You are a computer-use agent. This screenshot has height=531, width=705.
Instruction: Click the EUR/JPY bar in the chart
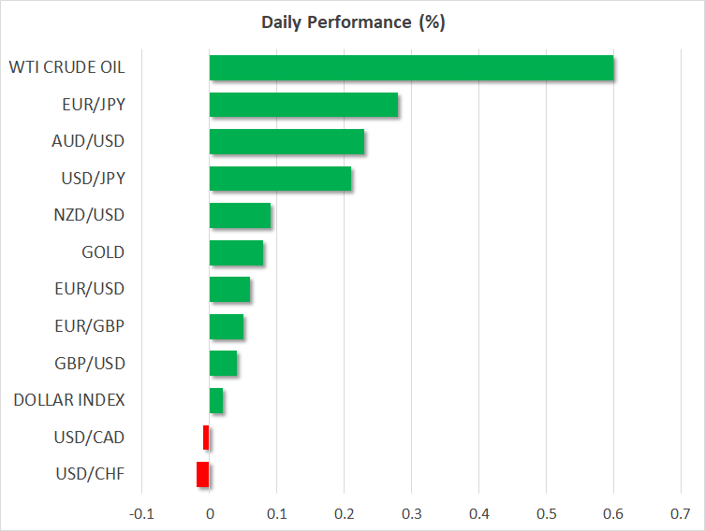(303, 105)
